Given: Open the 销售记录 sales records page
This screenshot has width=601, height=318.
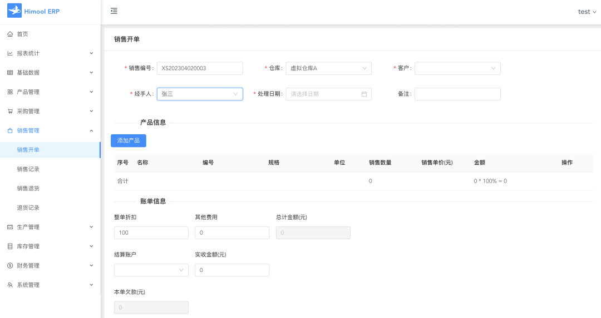Looking at the screenshot, I should point(28,169).
